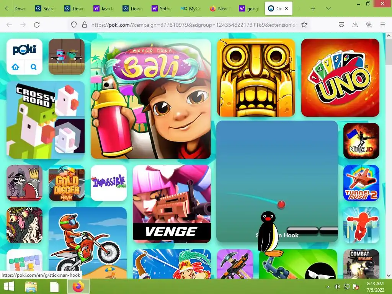Screen dimensions: 392x294
Task: Open the red-eyed monster game tile
Action: coord(24,225)
